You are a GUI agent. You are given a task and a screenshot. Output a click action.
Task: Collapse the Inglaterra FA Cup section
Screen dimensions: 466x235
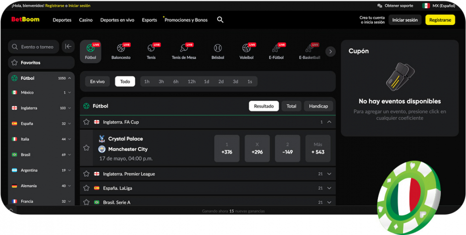pyautogui.click(x=329, y=122)
